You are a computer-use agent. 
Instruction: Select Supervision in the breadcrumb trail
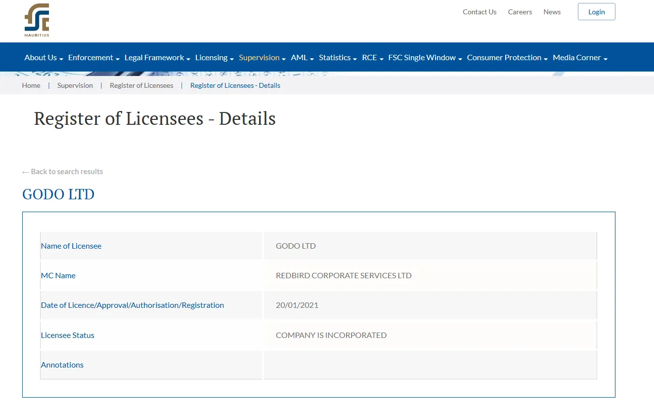[x=75, y=85]
